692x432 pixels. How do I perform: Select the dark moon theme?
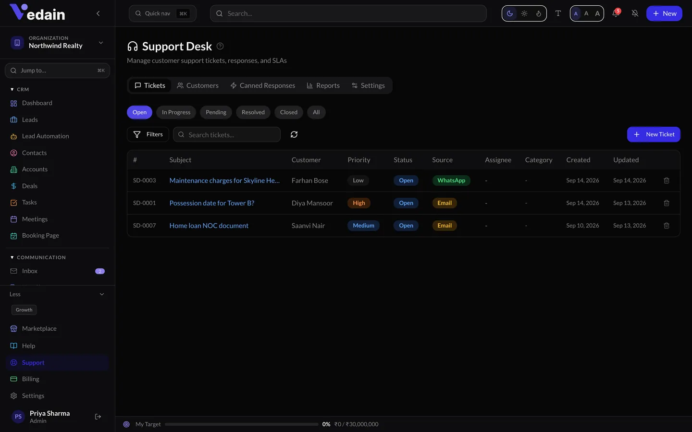(x=510, y=13)
